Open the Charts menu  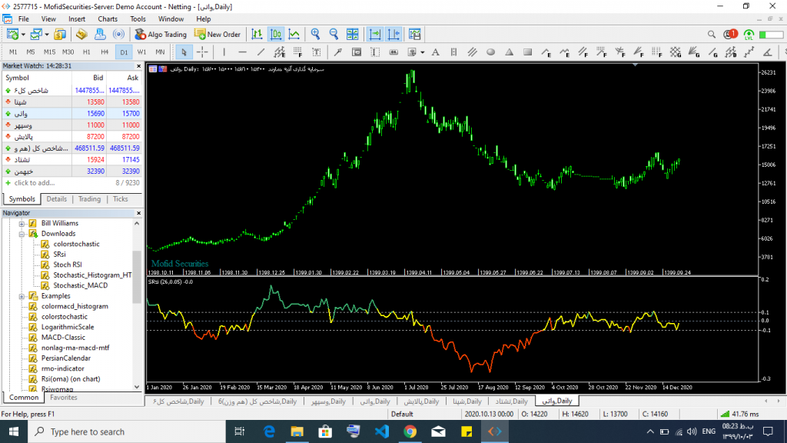tap(108, 19)
